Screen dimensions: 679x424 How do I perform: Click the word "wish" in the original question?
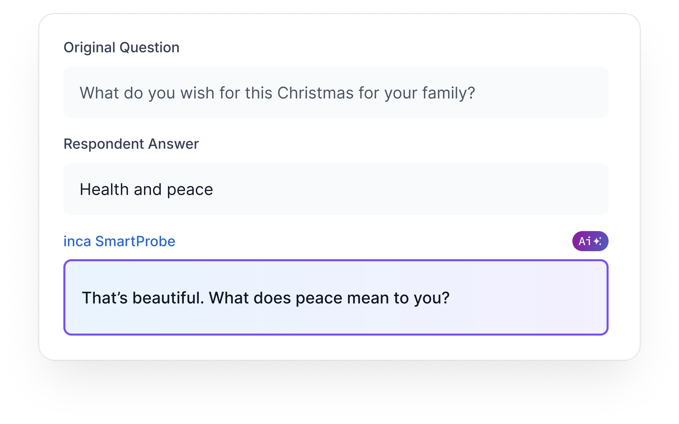(197, 93)
